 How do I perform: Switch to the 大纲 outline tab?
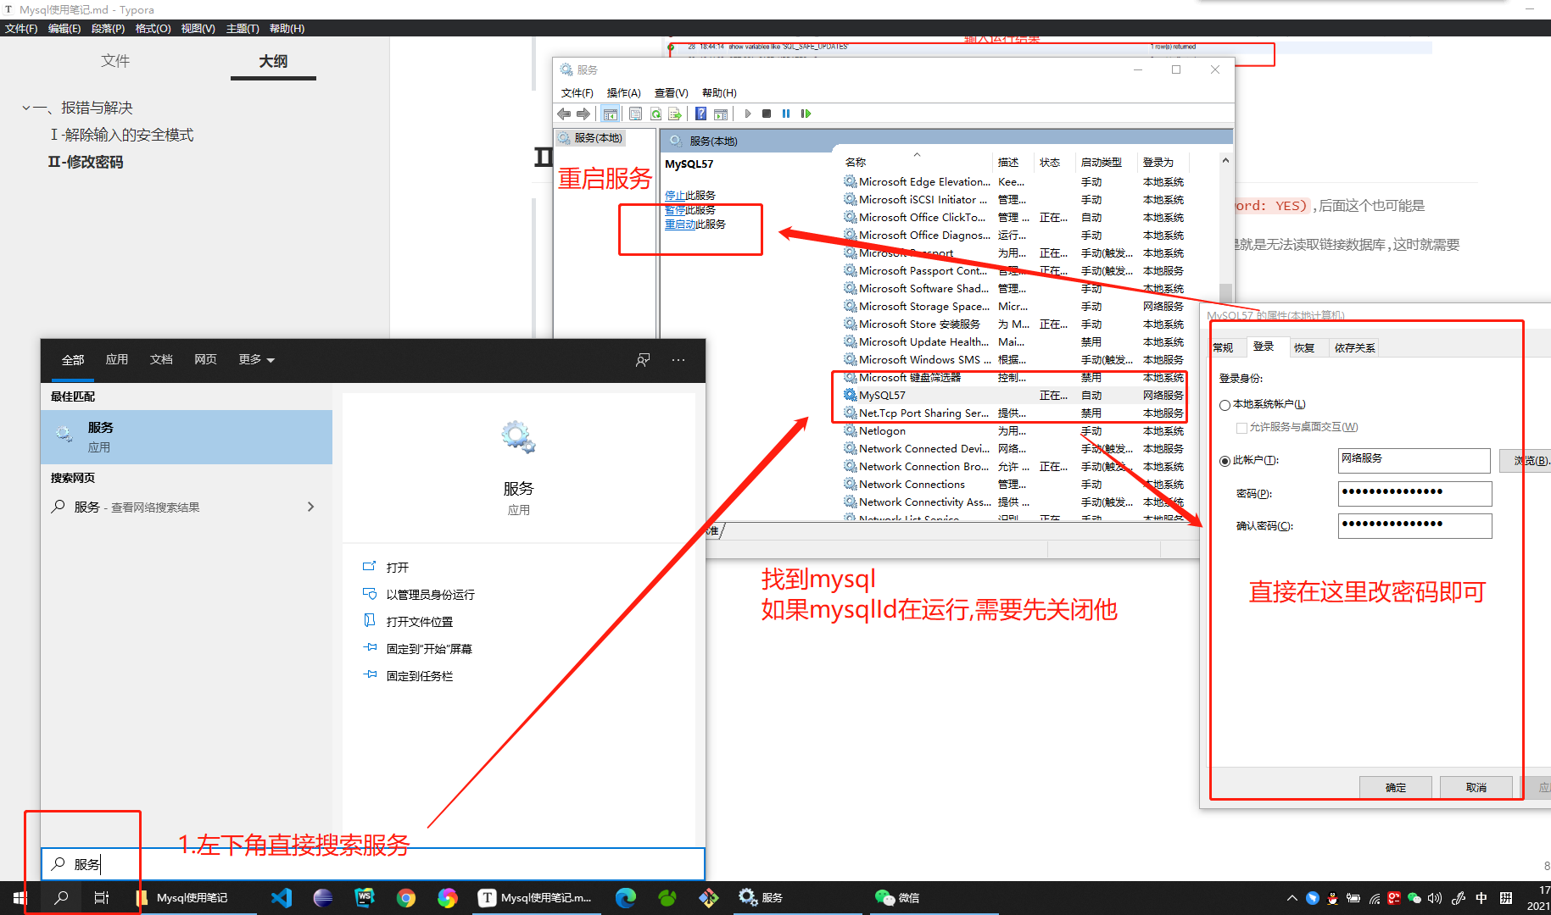(x=273, y=61)
